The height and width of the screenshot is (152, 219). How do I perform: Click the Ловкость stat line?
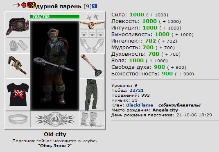(146, 21)
